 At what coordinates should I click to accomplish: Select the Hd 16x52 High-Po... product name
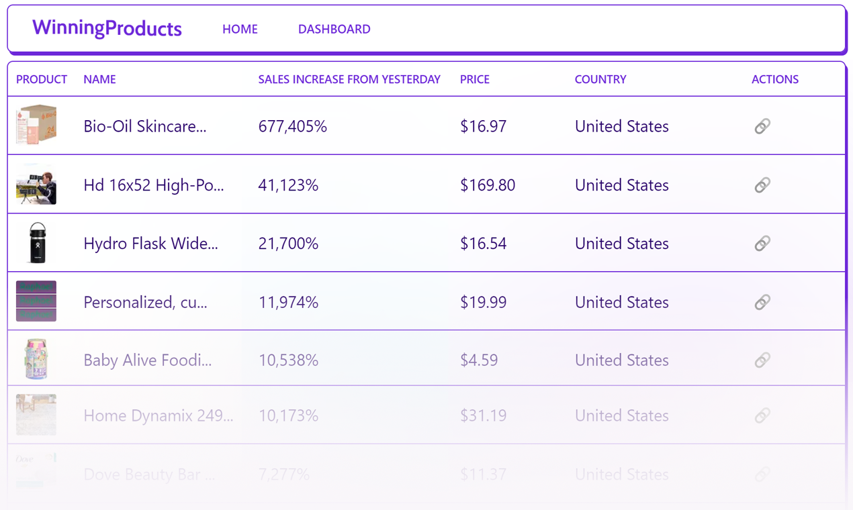(154, 185)
